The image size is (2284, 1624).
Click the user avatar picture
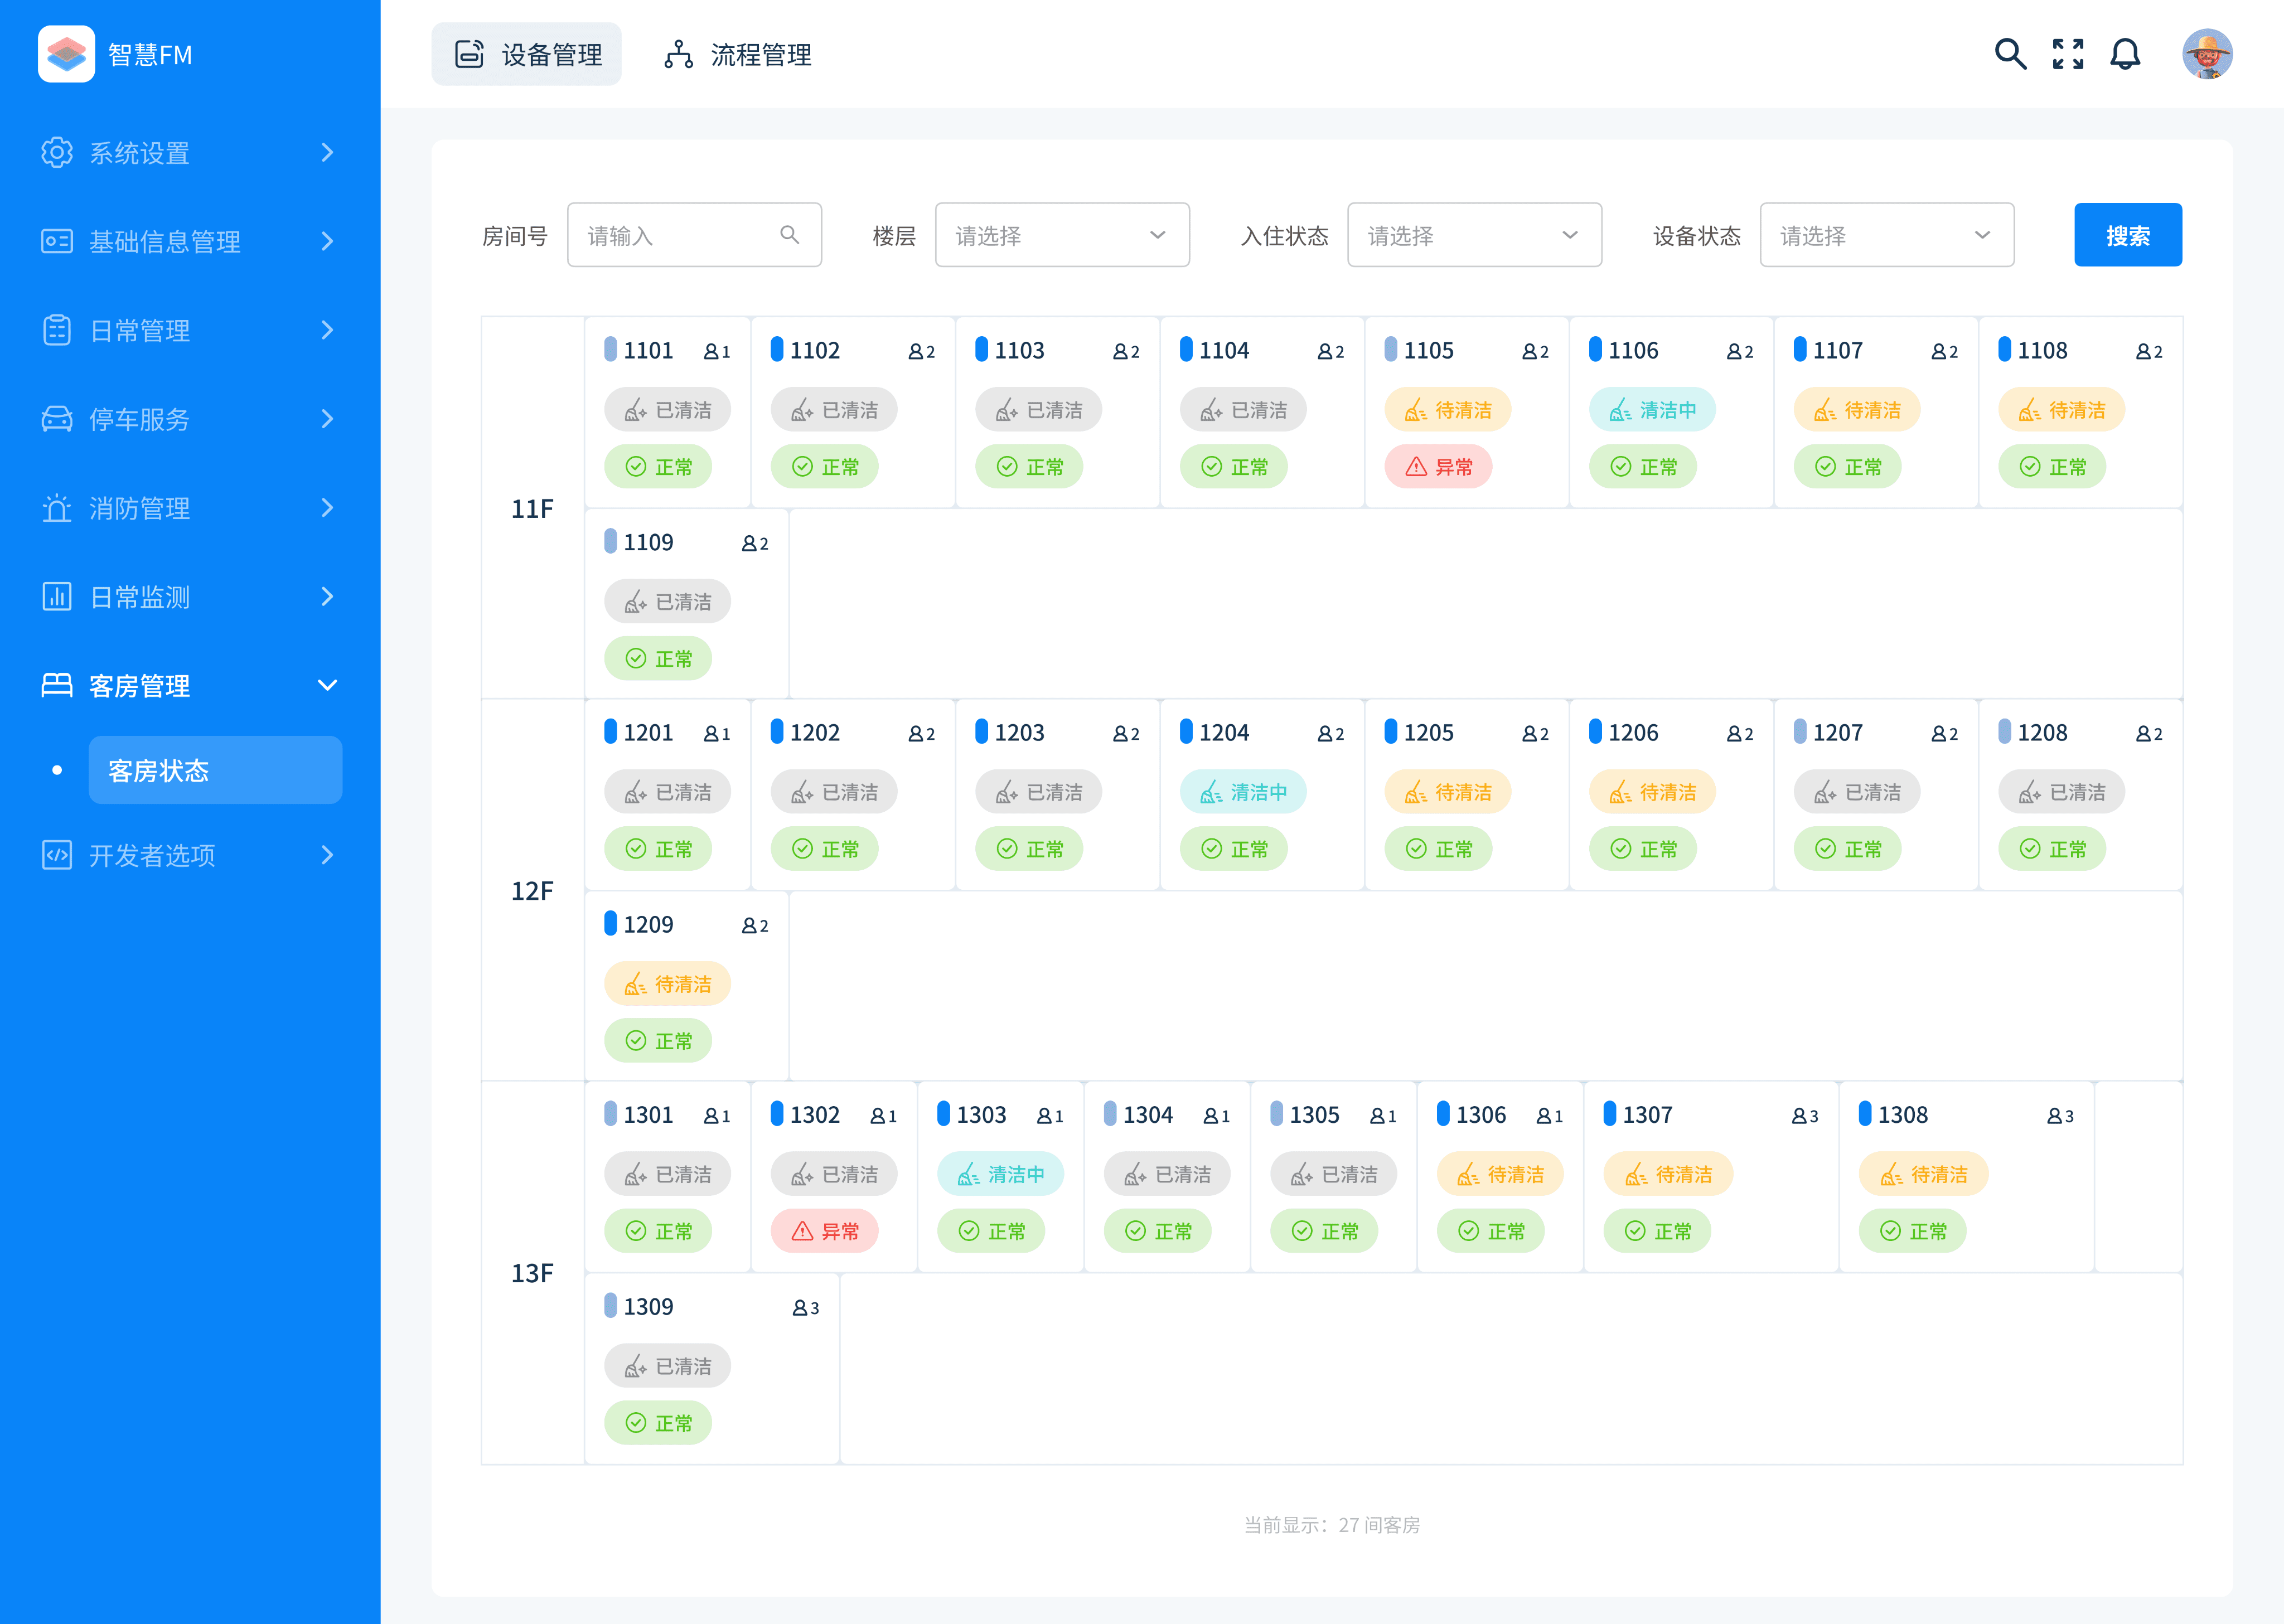click(x=2207, y=54)
